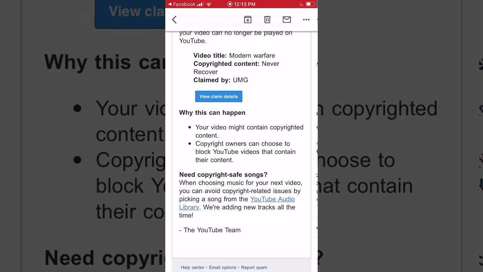Archive this email with the archive icon
This screenshot has width=483, height=272.
point(248,20)
